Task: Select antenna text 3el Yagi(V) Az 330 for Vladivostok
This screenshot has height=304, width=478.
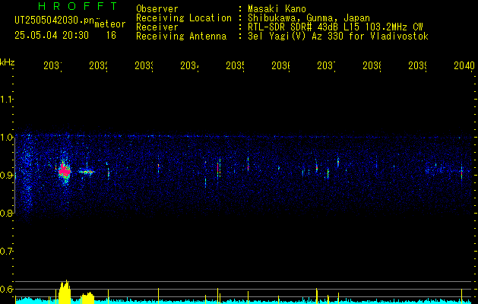Action: point(338,36)
